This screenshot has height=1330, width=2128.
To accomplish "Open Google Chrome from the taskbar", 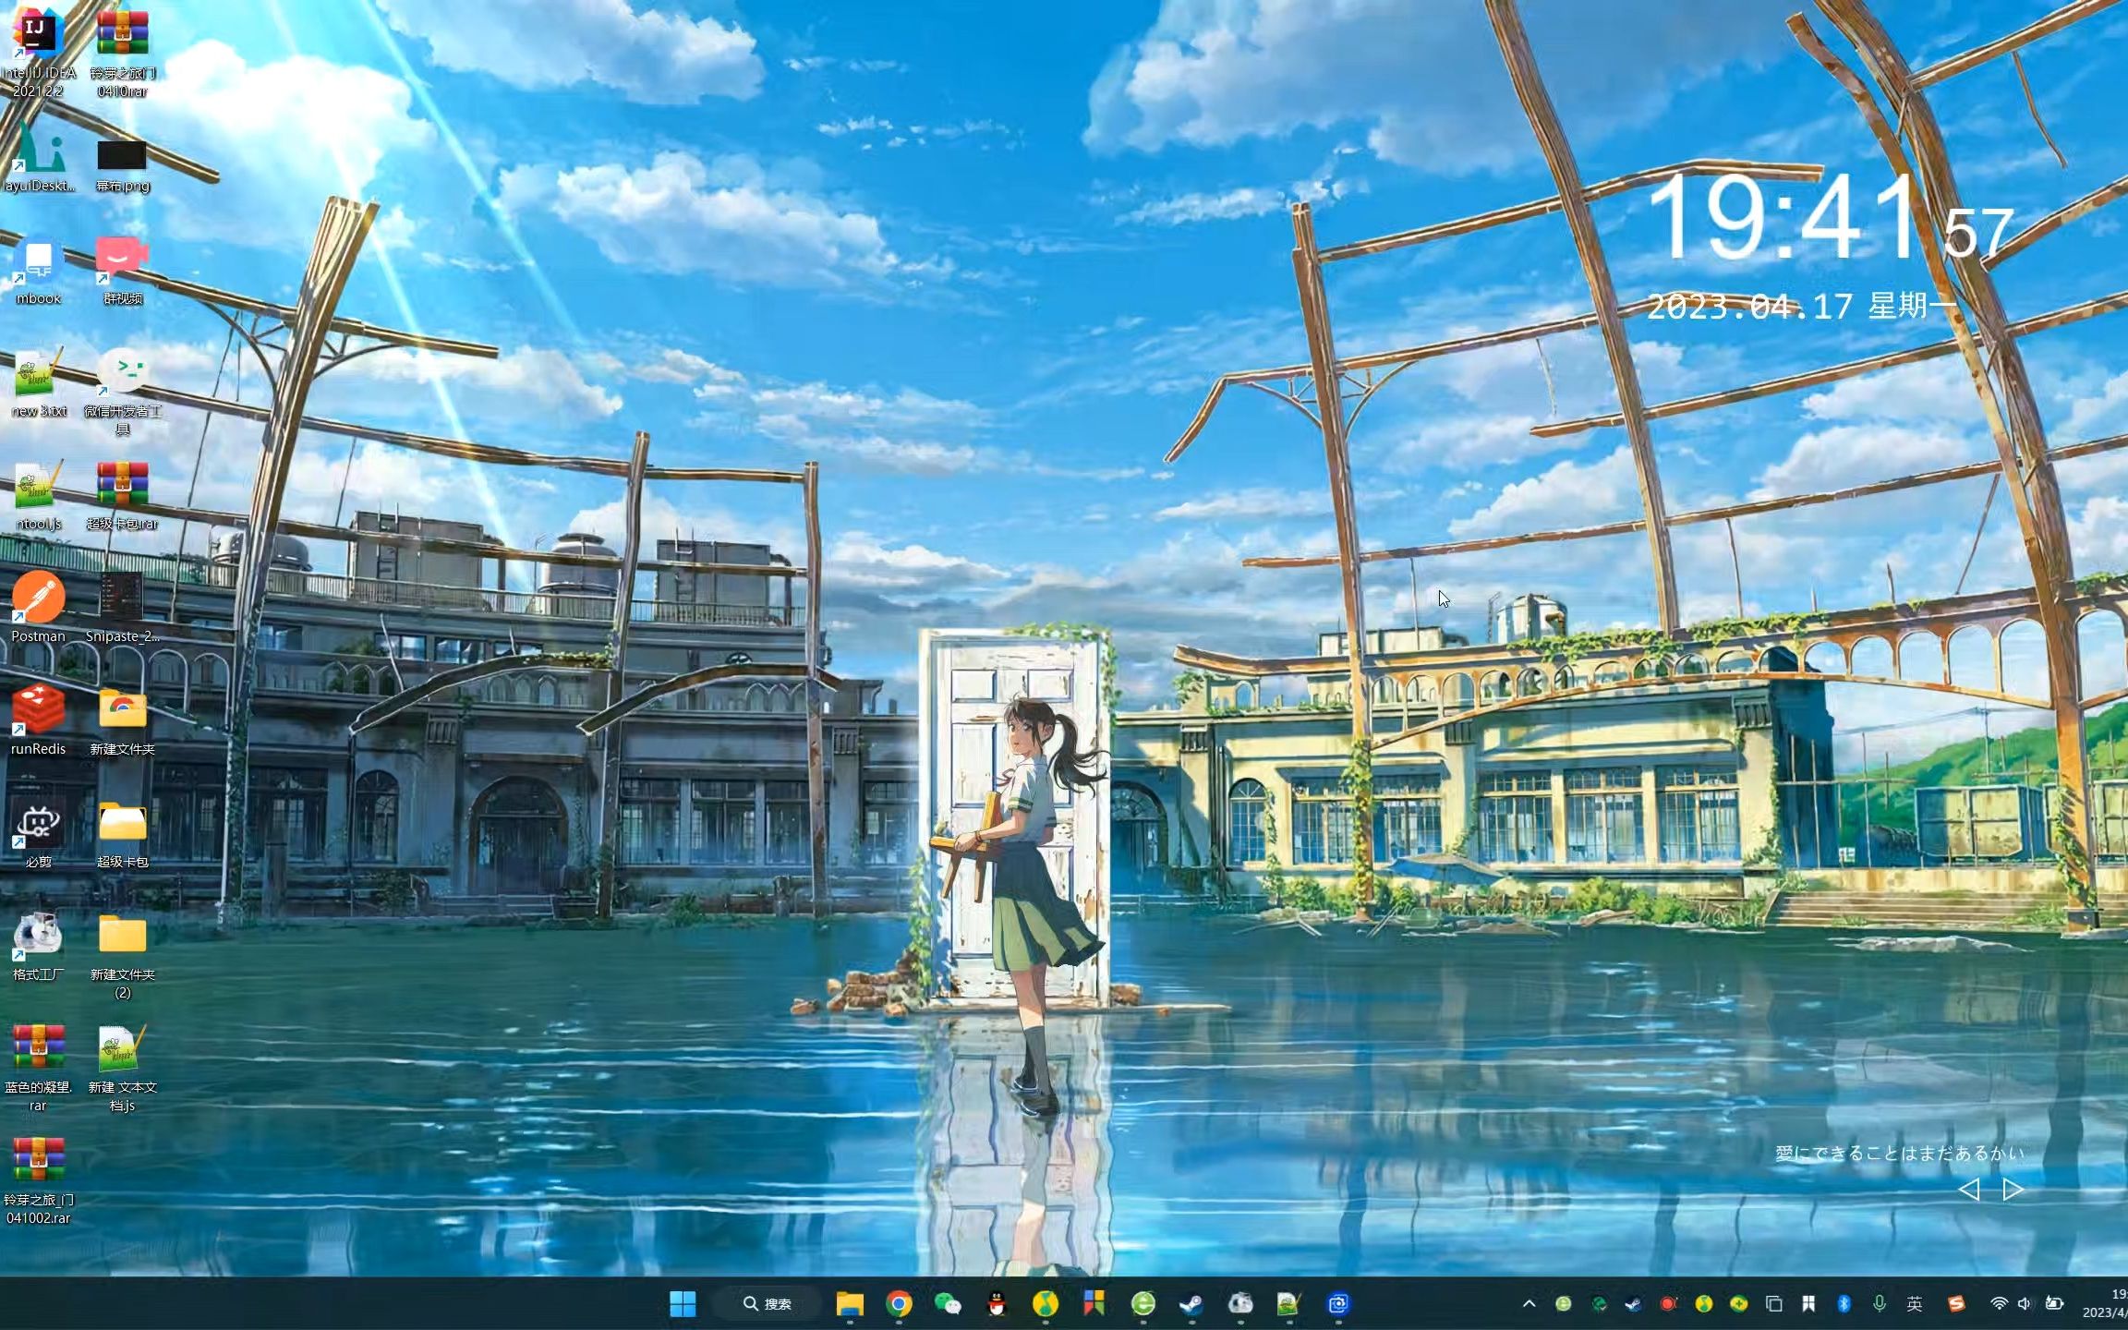I will (x=899, y=1303).
